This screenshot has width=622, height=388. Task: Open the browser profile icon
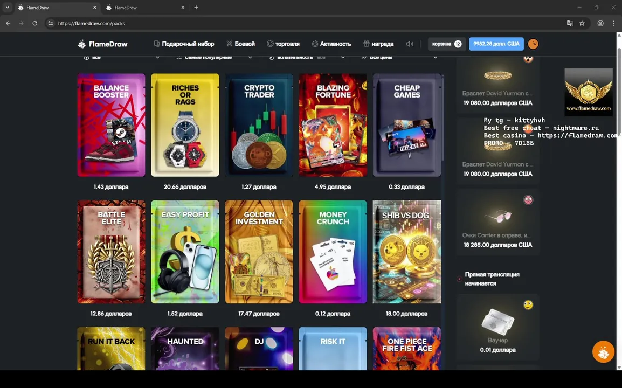pos(600,23)
